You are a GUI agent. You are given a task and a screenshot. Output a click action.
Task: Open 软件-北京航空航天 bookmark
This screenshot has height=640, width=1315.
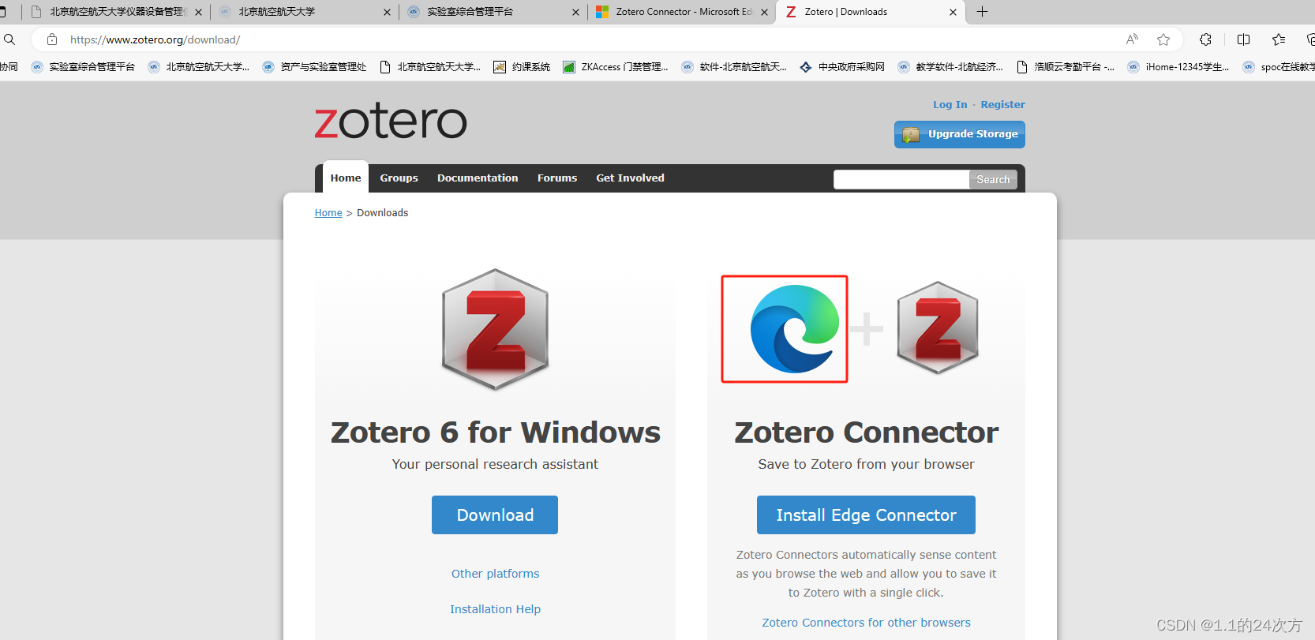pos(734,67)
